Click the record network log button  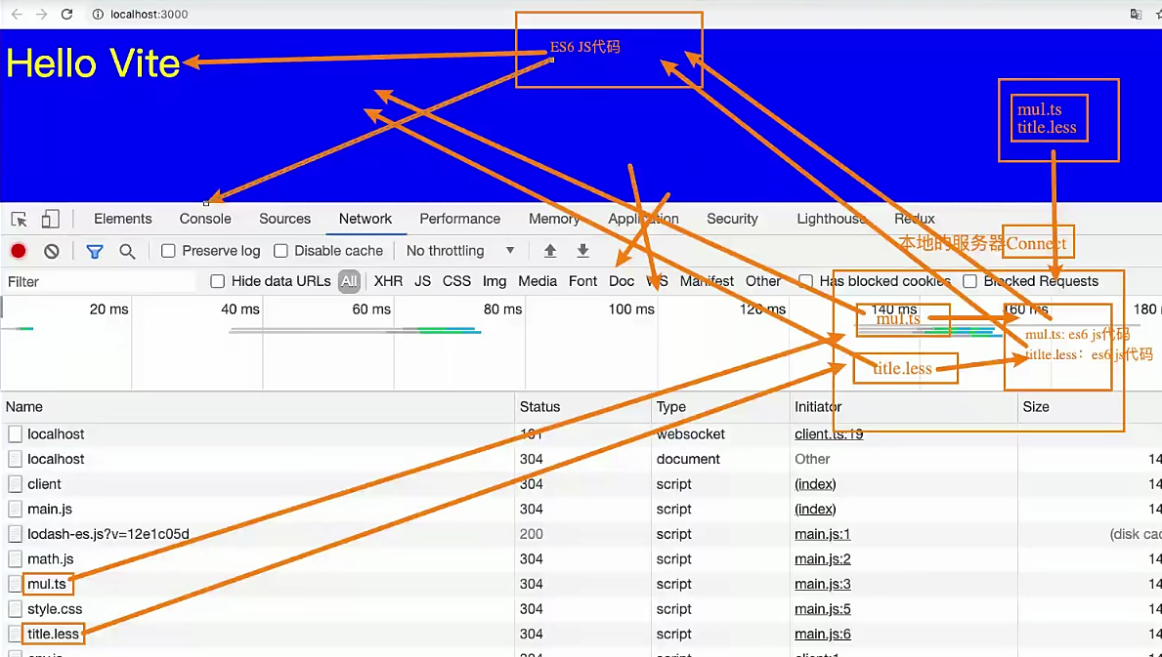[x=19, y=251]
